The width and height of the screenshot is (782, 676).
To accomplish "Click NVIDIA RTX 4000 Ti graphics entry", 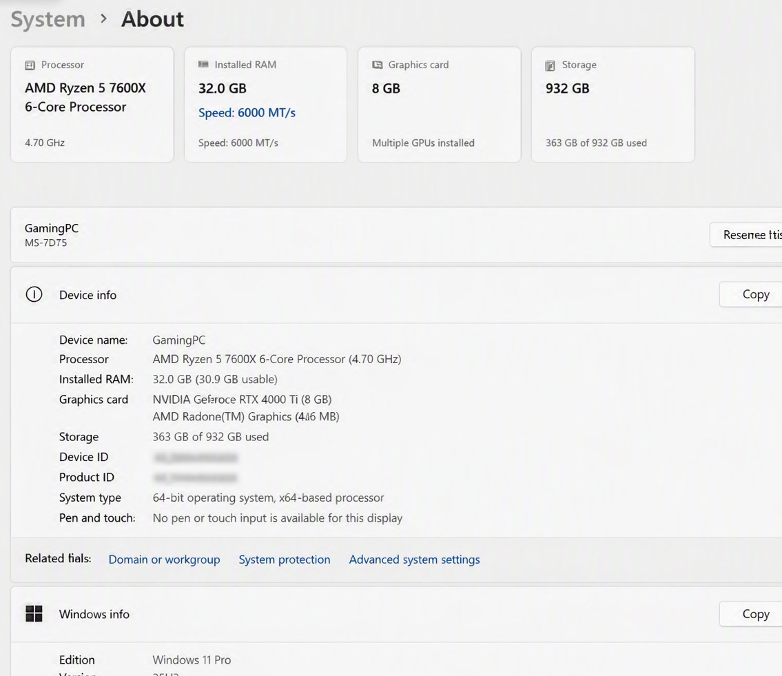I will (242, 400).
